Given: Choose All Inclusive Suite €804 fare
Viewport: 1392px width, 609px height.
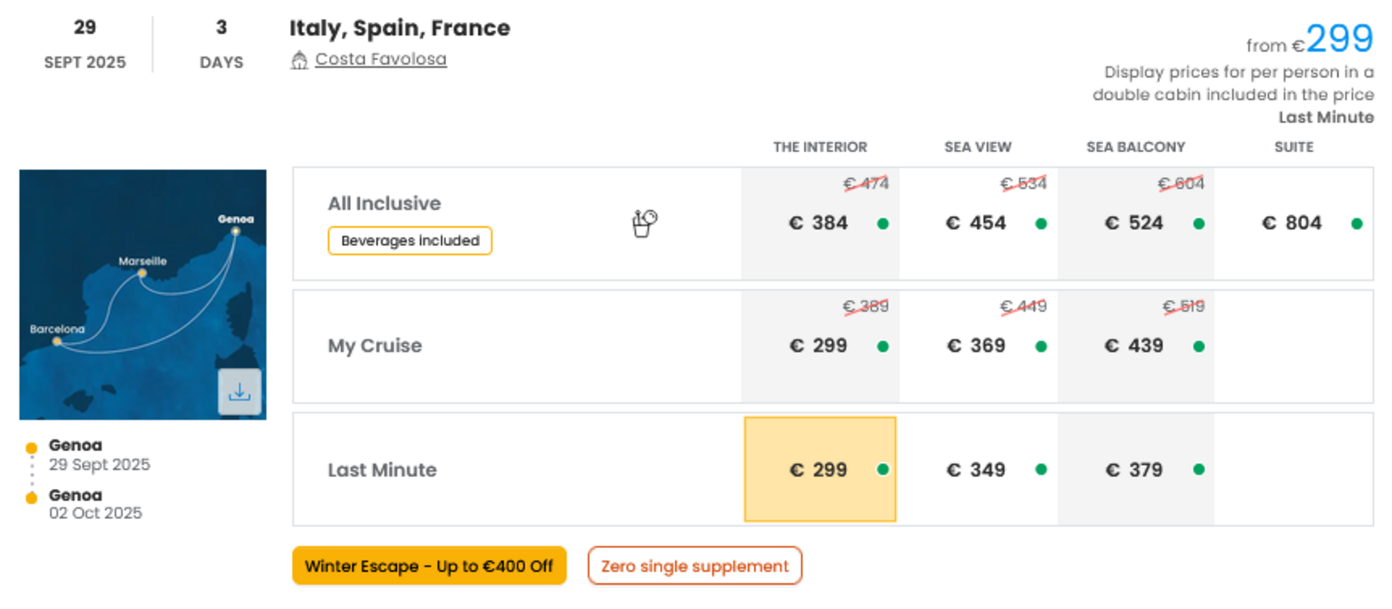Looking at the screenshot, I should click(x=1294, y=223).
